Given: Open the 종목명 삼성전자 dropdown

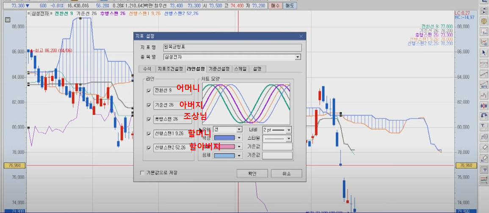Looking at the screenshot, I should coord(298,57).
